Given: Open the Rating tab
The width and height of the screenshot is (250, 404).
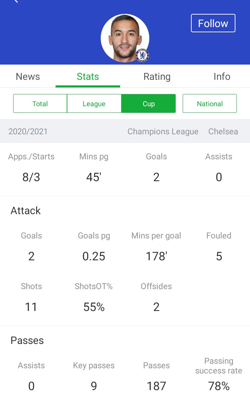Looking at the screenshot, I should coord(157,76).
